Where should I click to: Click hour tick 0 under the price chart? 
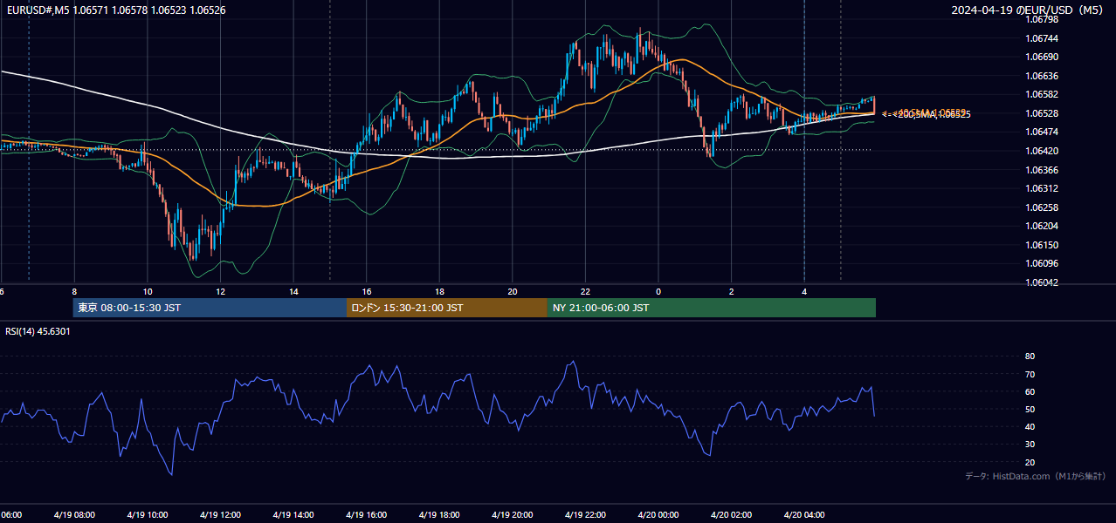658,291
